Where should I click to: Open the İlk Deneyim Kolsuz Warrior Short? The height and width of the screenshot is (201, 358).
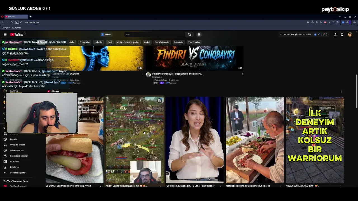315,140
